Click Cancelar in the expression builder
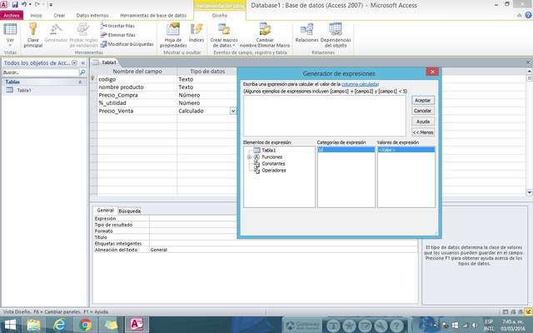Viewport: 533px width, 333px height. pyautogui.click(x=423, y=111)
